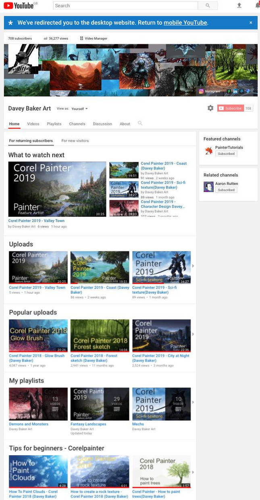Open the Popular uploads heading
This screenshot has height=500, width=260.
point(33,312)
